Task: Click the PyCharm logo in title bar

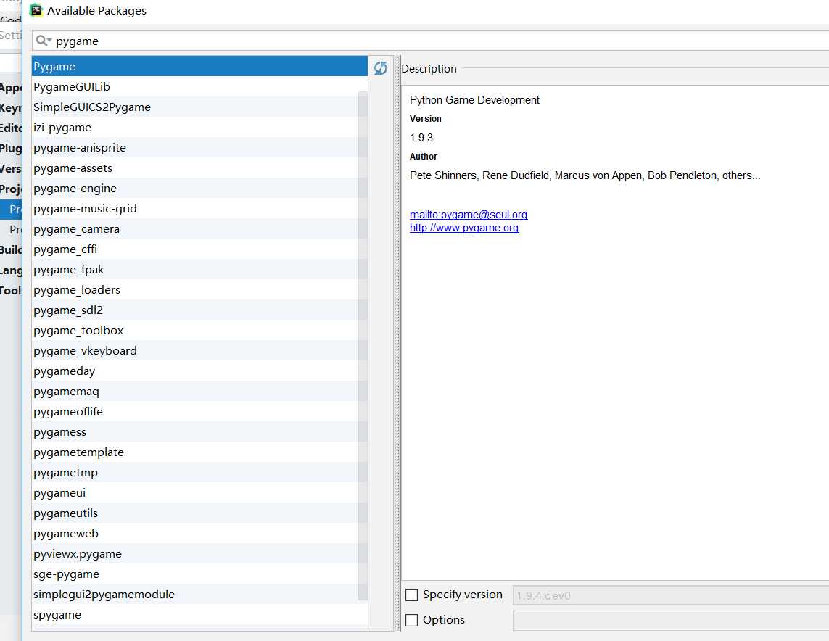Action: (36, 10)
